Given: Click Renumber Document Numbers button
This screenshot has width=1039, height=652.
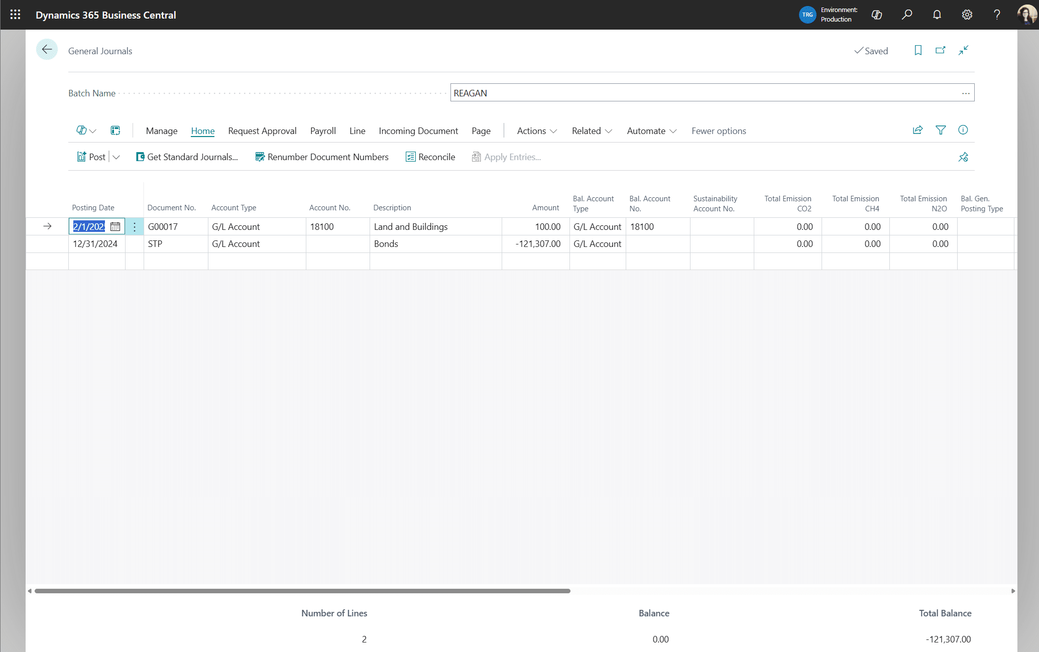Looking at the screenshot, I should 322,157.
